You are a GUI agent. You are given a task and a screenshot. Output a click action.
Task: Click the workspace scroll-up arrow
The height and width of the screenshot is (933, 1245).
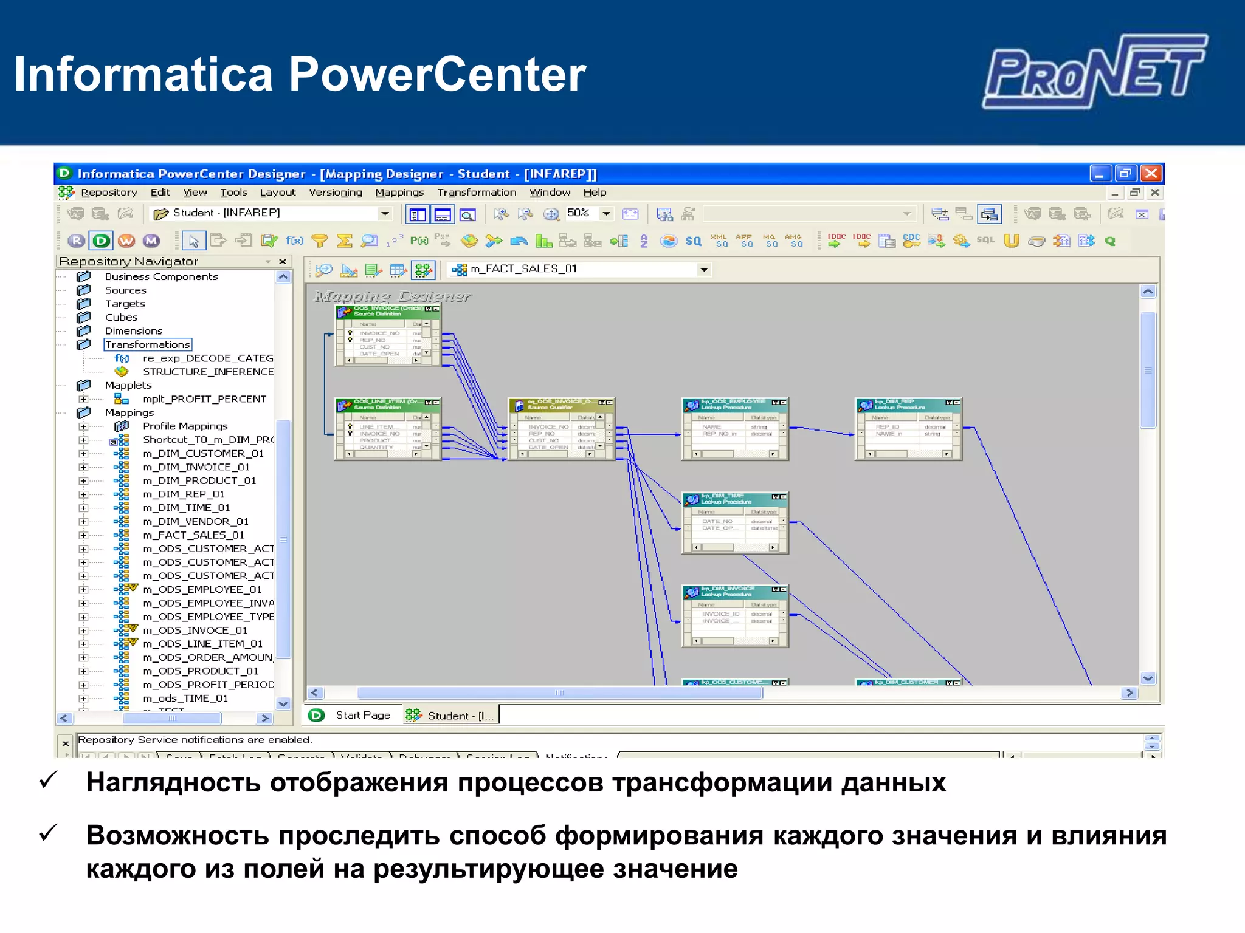[x=1148, y=292]
